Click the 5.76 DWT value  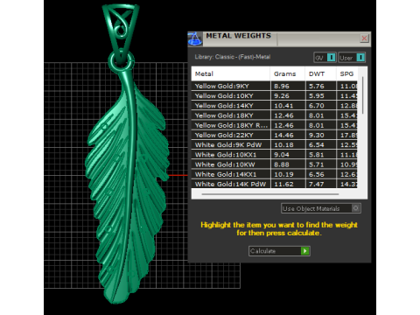(317, 87)
